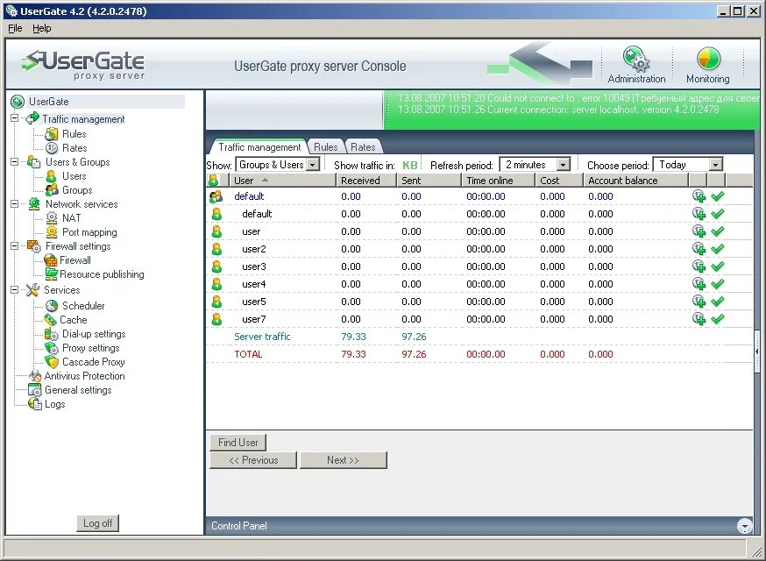The height and width of the screenshot is (561, 766).
Task: Click the NAT gear icon
Action: [x=52, y=217]
